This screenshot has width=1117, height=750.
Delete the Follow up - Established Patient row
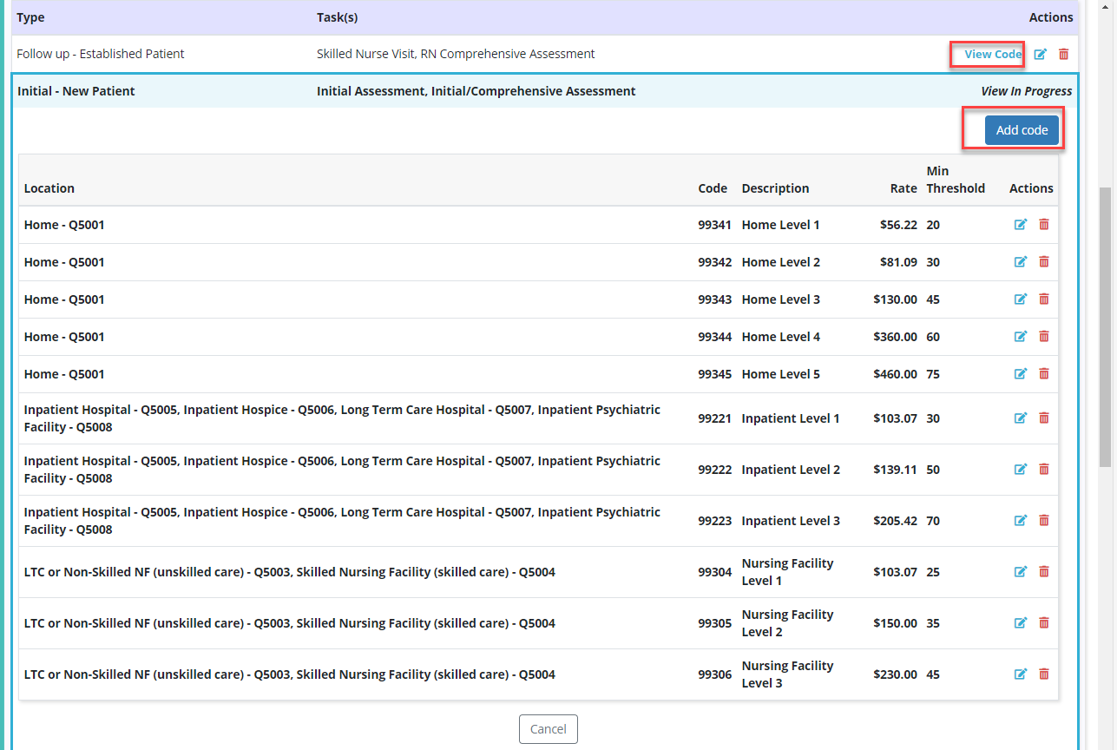1063,54
